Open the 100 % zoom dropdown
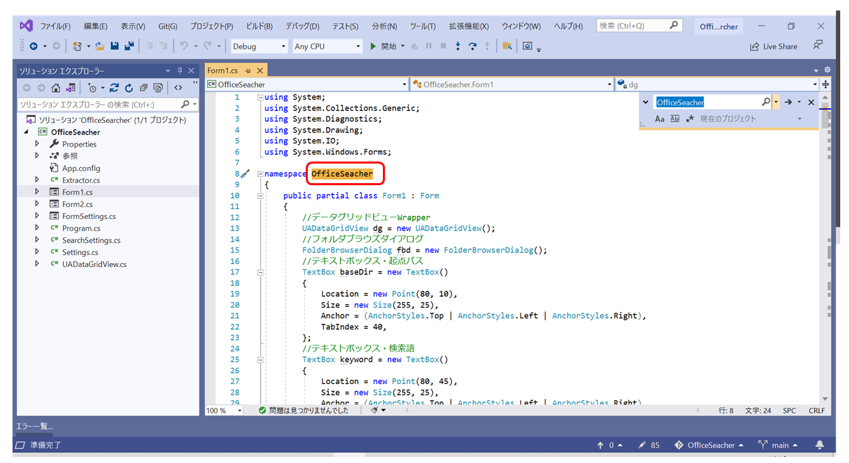The image size is (849, 463). pyautogui.click(x=225, y=410)
